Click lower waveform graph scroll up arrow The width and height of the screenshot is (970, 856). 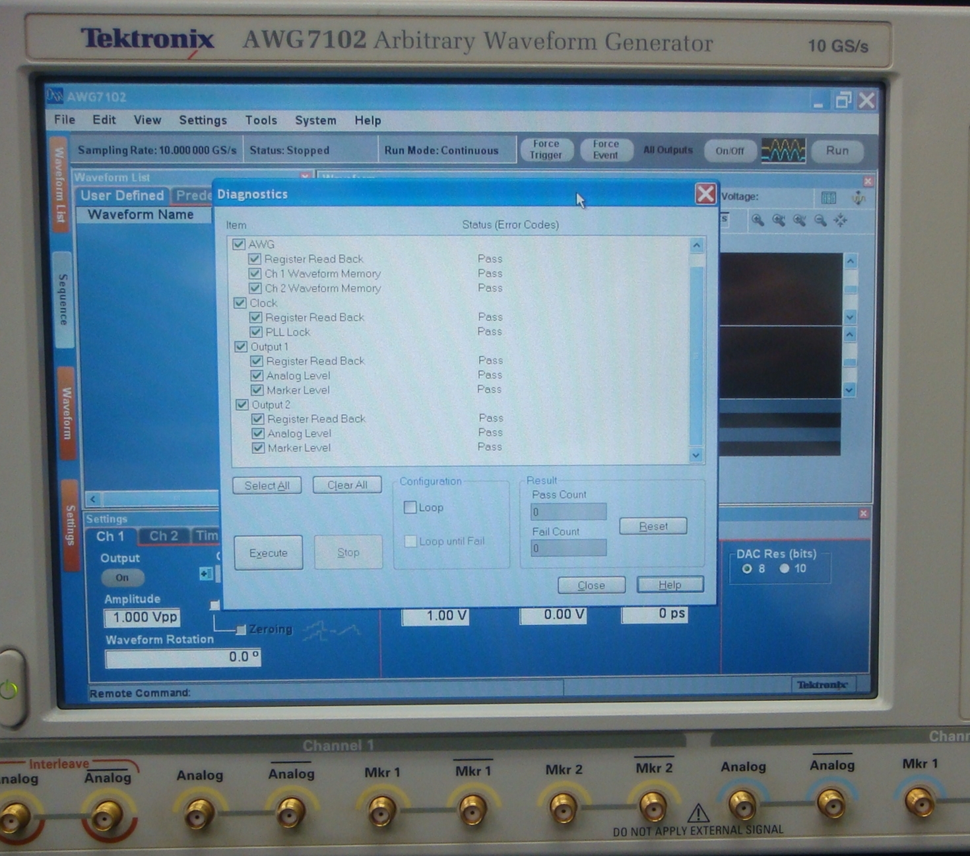(850, 334)
